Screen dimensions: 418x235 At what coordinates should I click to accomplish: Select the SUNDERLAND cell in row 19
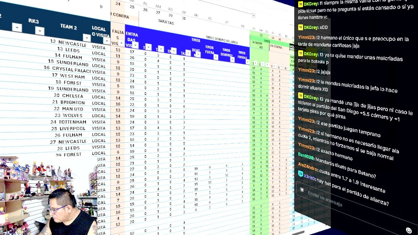point(72,89)
